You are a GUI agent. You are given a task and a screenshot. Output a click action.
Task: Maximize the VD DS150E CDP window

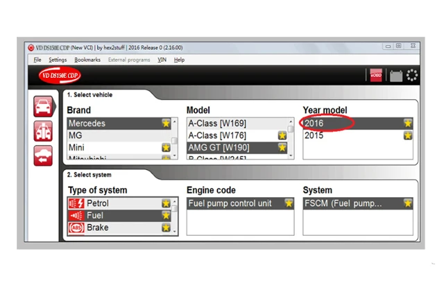[x=399, y=46]
